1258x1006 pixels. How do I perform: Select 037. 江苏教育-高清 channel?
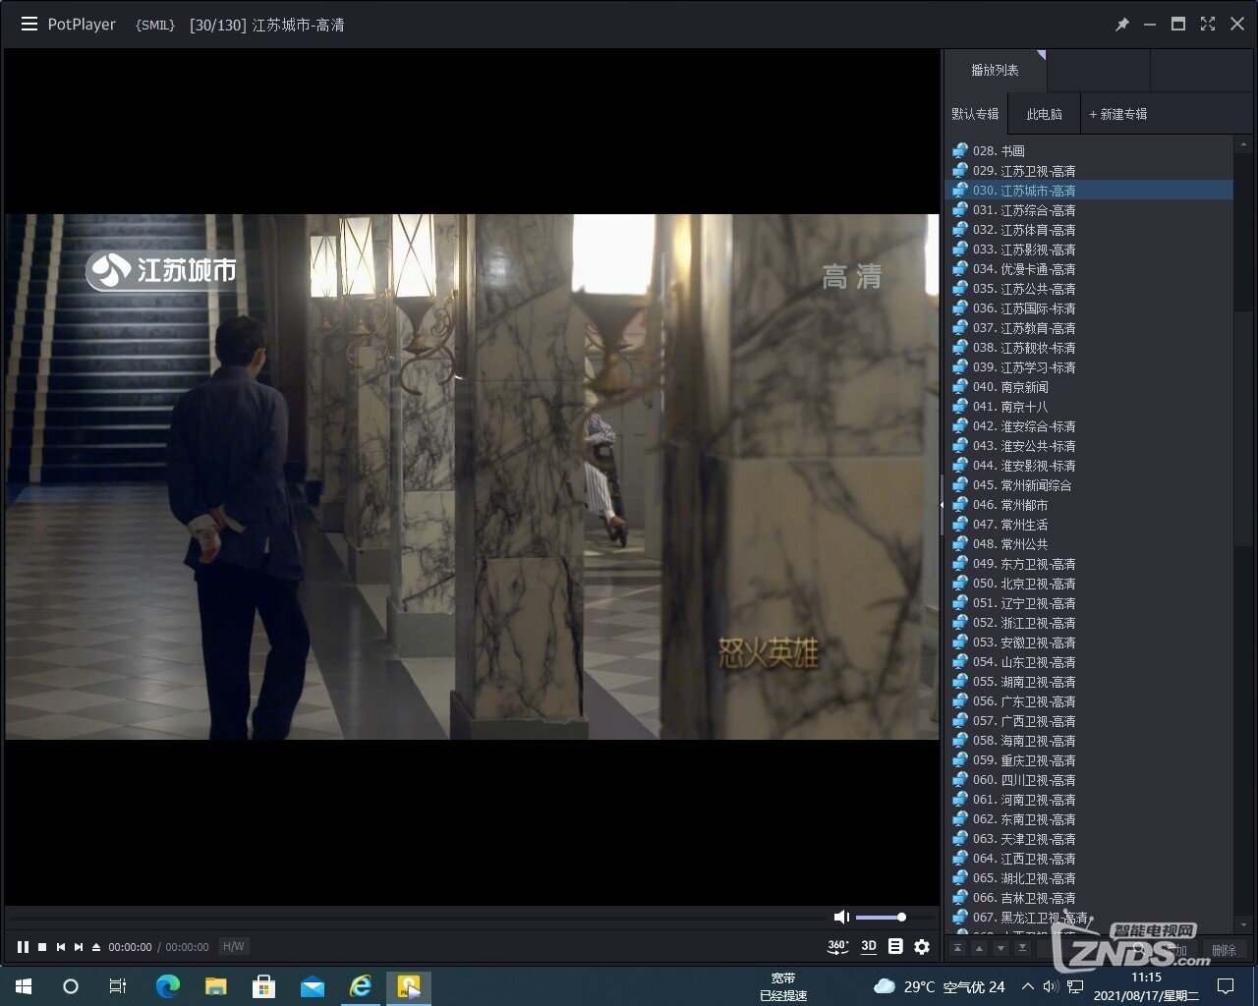(1089, 328)
